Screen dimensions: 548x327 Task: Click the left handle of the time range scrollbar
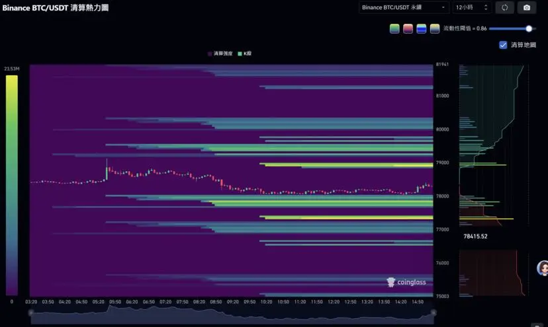[30, 312]
